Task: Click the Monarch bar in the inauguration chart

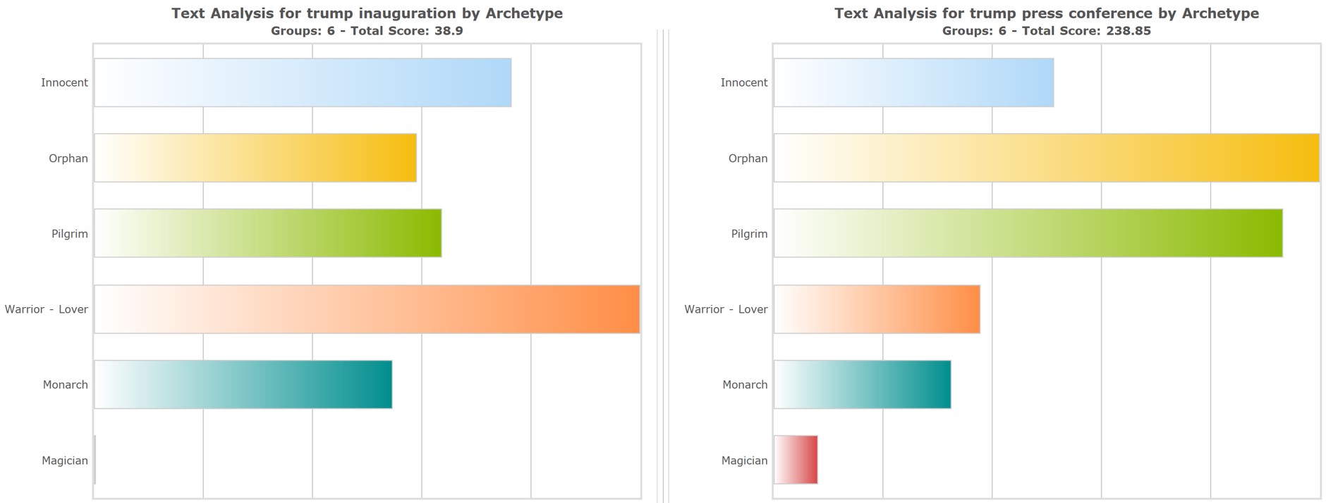Action: click(x=243, y=385)
